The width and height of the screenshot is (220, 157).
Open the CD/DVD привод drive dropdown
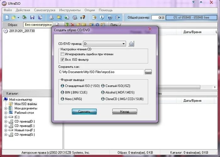click(x=105, y=44)
